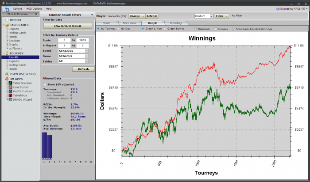Launch Table Scanner app icon
310x182 pixels.
11,83
